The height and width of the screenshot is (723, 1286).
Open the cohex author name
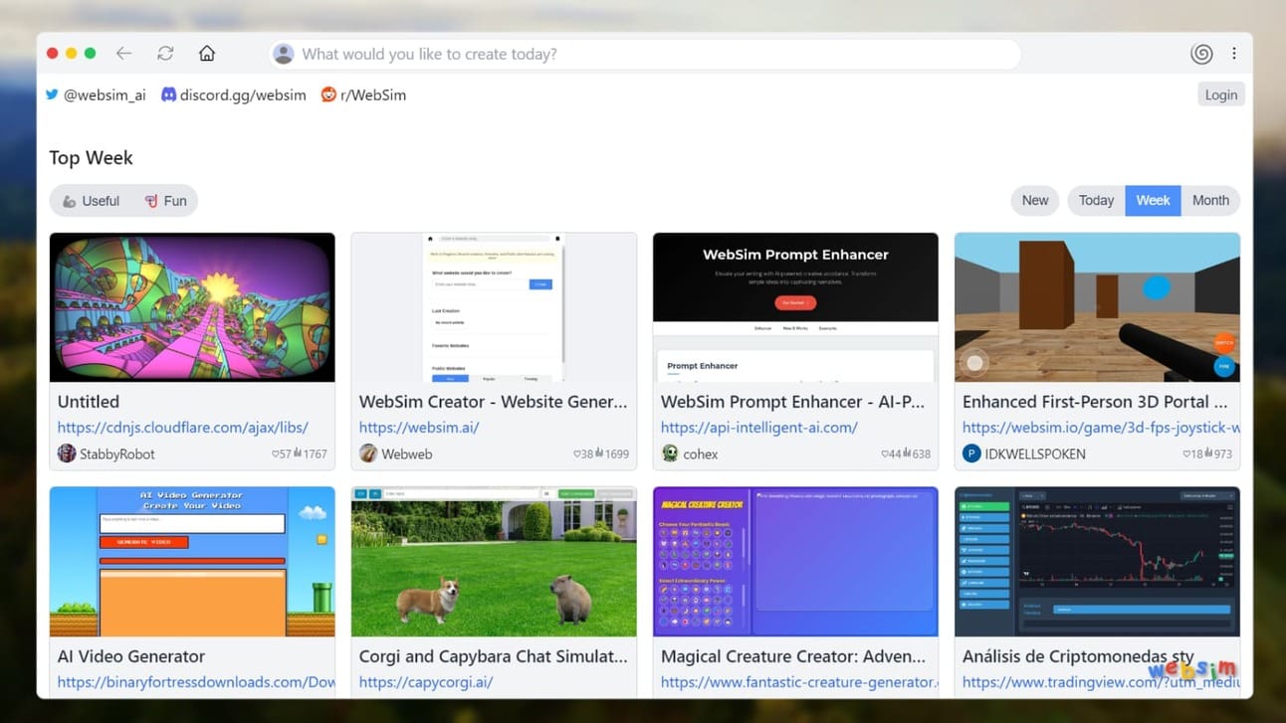point(701,453)
